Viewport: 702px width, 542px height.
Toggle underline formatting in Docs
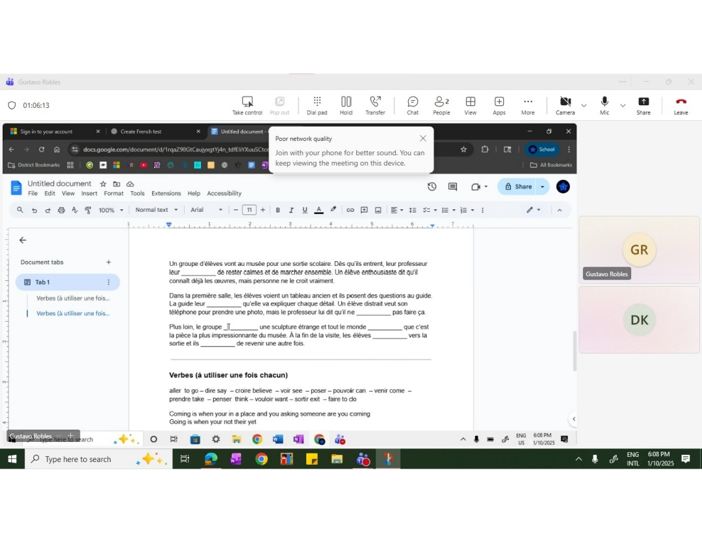coord(305,210)
